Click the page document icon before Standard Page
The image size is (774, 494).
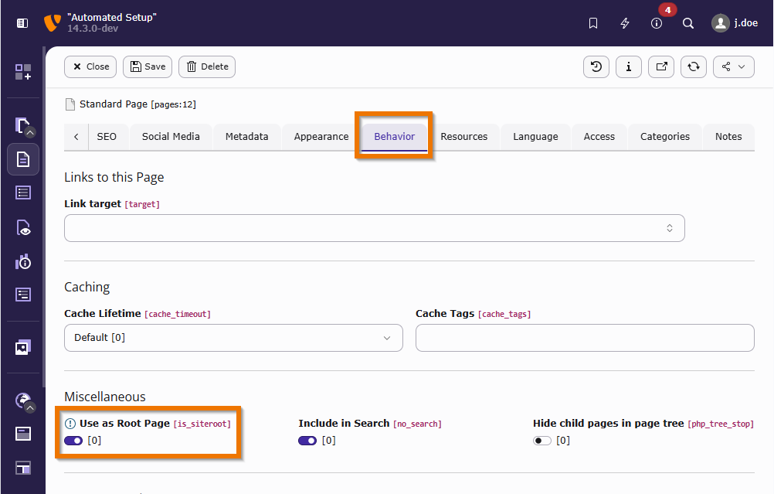pos(70,104)
